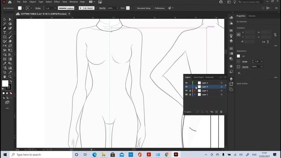Open the graphic Style dropdown arrow
281x158 pixels.
(131, 8)
